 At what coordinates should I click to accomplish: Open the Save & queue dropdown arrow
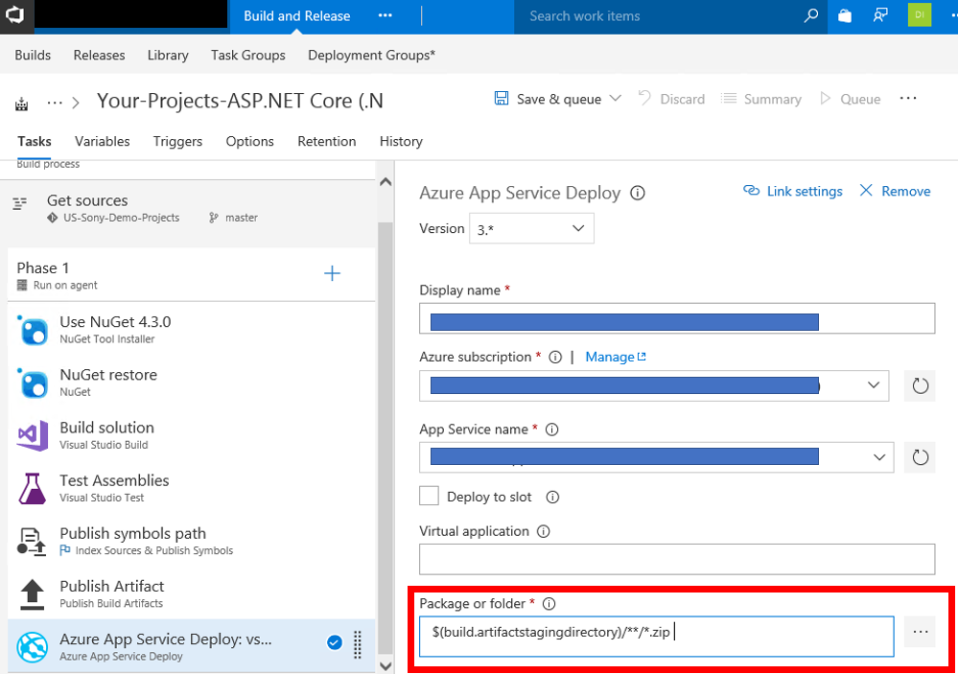[x=616, y=99]
